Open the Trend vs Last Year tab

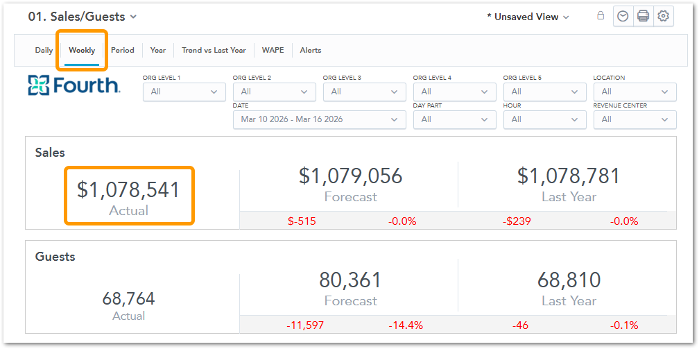click(214, 50)
